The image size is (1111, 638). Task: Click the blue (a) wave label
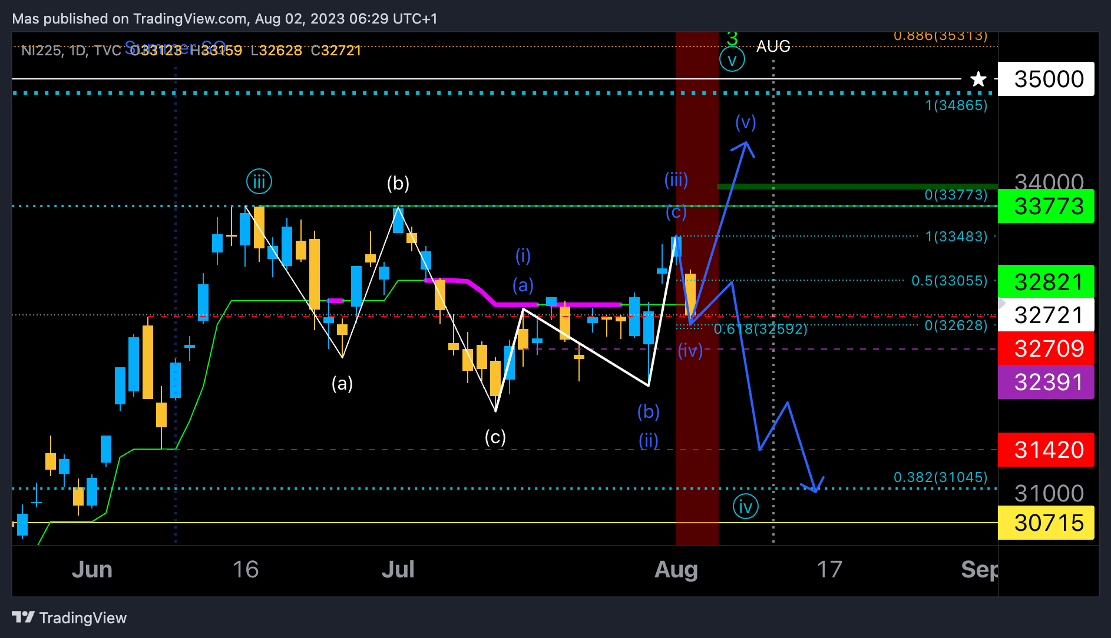coord(523,285)
